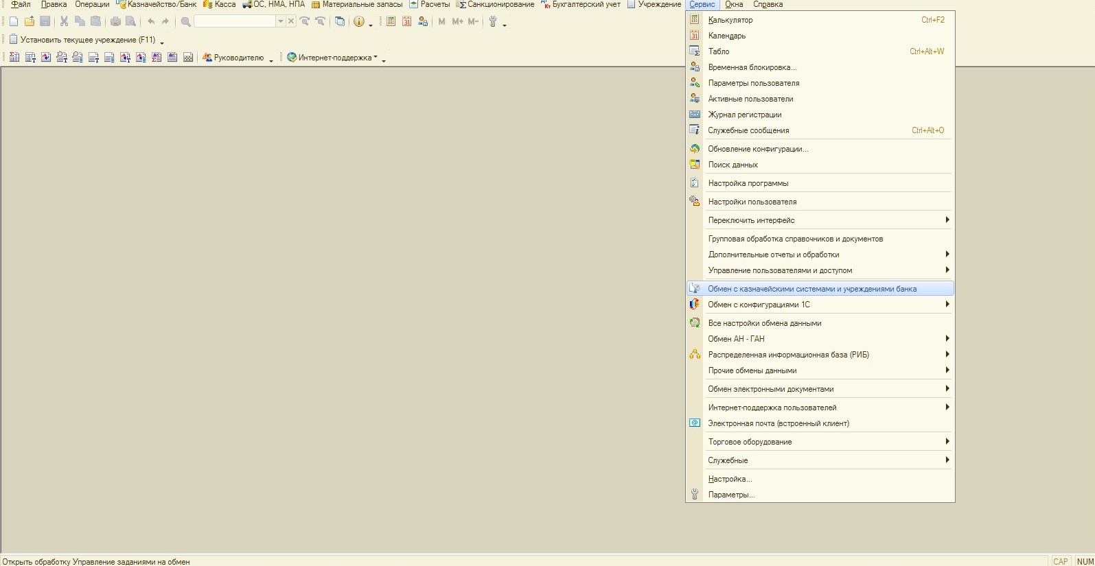Click the Интернет-поддержка globe icon
1095x566 pixels.
click(292, 58)
